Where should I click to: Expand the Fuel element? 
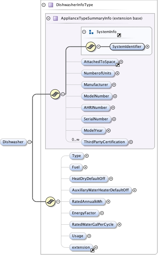click(85, 167)
